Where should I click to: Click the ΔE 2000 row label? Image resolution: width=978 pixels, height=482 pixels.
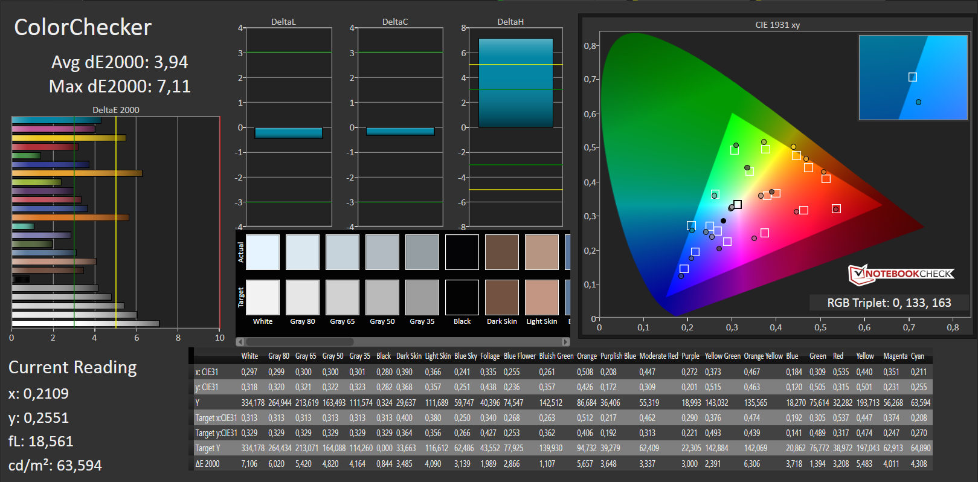coord(208,464)
